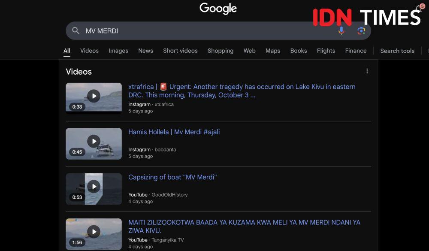Play the xtrafrica 0:33 video thumbnail
The height and width of the screenshot is (251, 429).
tap(94, 98)
